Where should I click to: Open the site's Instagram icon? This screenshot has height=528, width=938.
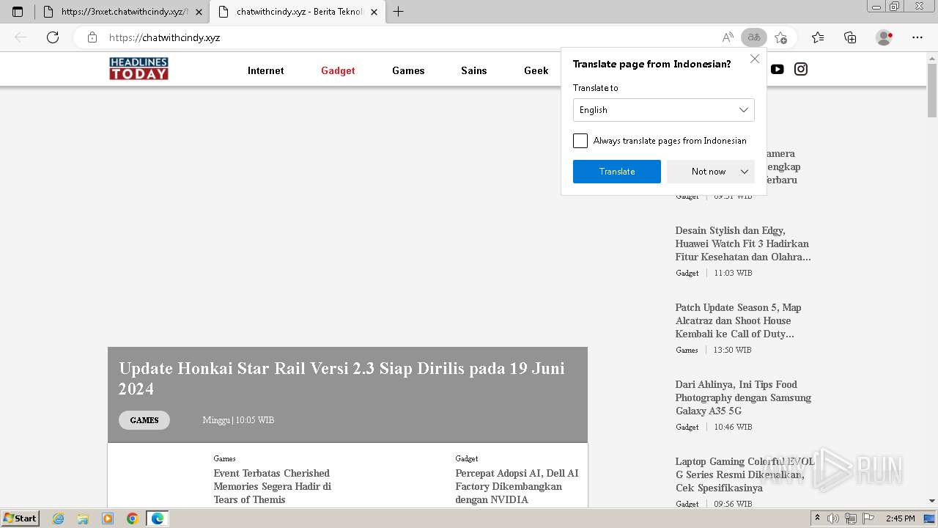coord(801,69)
